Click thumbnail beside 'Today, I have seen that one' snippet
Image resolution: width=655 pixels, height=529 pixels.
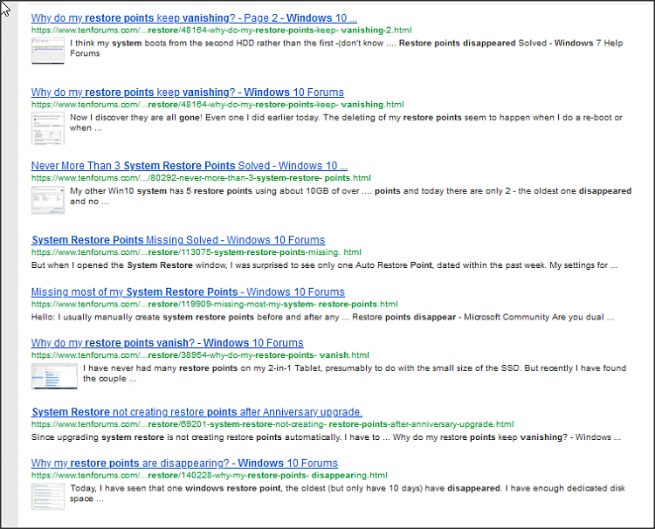(48, 497)
